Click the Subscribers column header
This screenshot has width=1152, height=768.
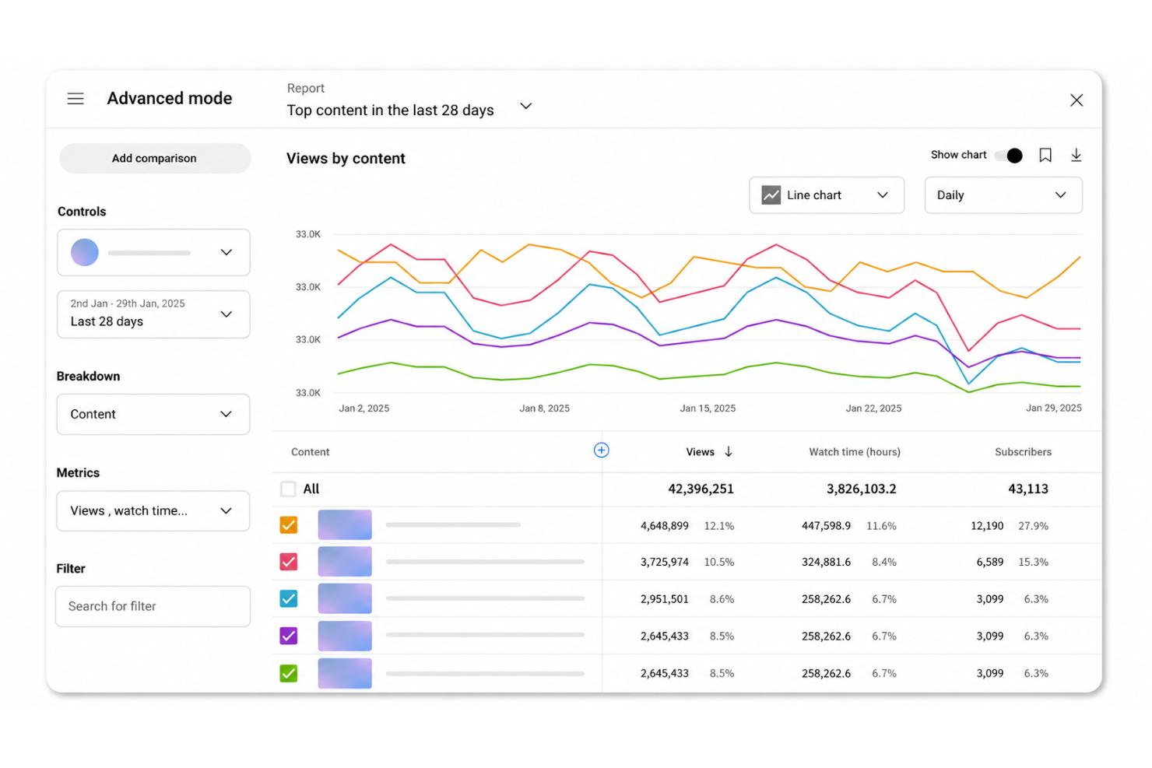(x=1023, y=452)
